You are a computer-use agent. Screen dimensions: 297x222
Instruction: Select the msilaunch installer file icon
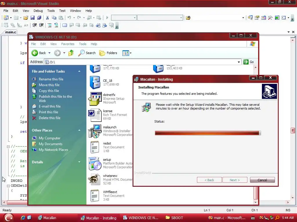point(95,131)
